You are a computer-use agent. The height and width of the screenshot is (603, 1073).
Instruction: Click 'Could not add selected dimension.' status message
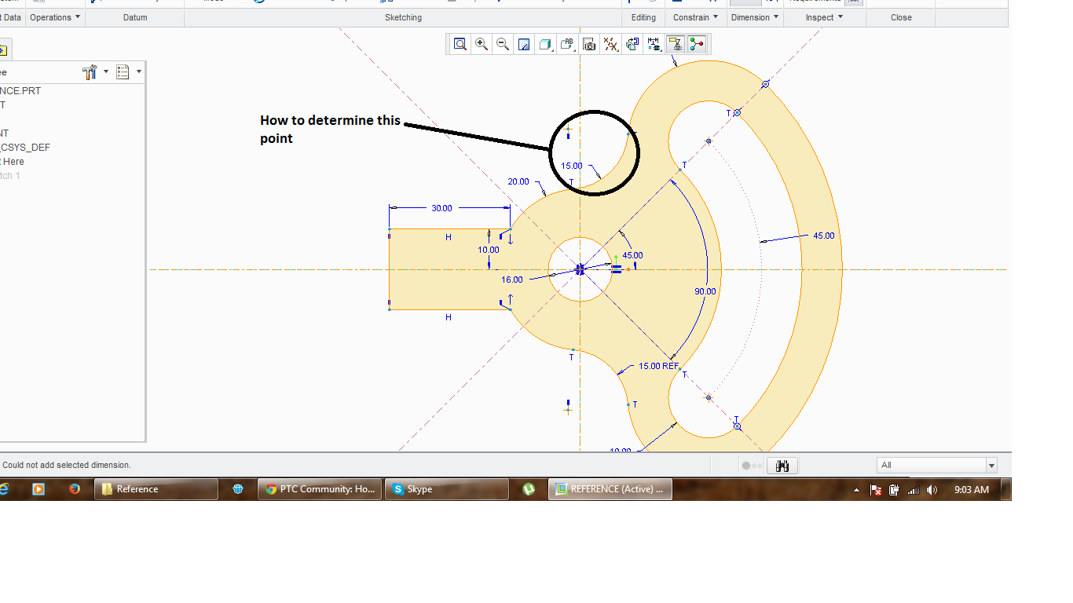pos(67,465)
